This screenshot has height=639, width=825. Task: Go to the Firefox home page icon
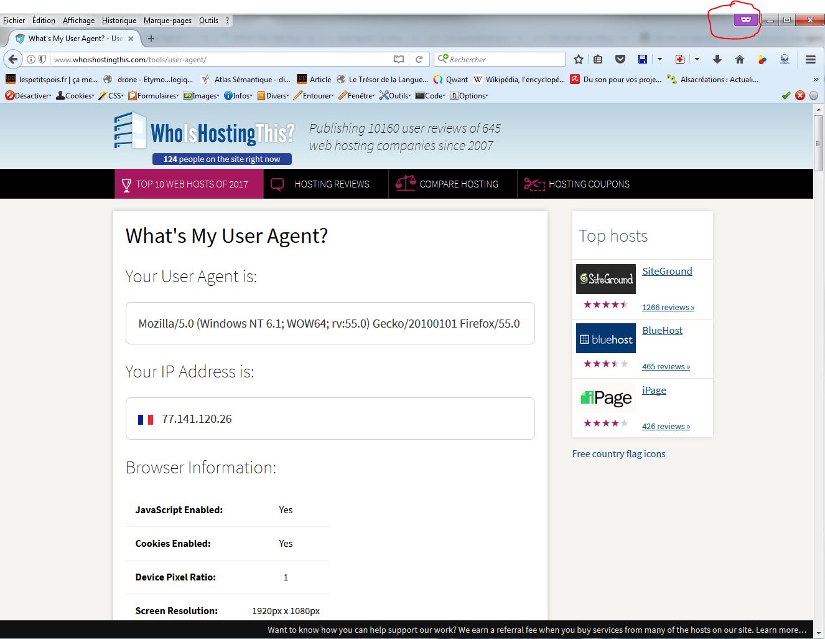click(739, 59)
